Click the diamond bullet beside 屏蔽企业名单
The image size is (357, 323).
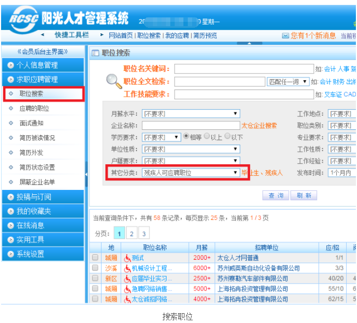pos(11,182)
